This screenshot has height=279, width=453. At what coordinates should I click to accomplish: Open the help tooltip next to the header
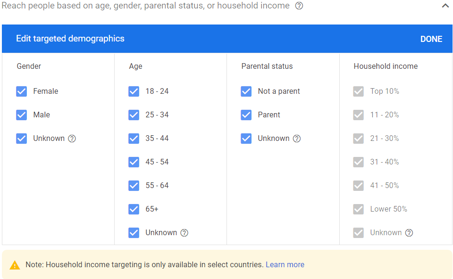299,6
